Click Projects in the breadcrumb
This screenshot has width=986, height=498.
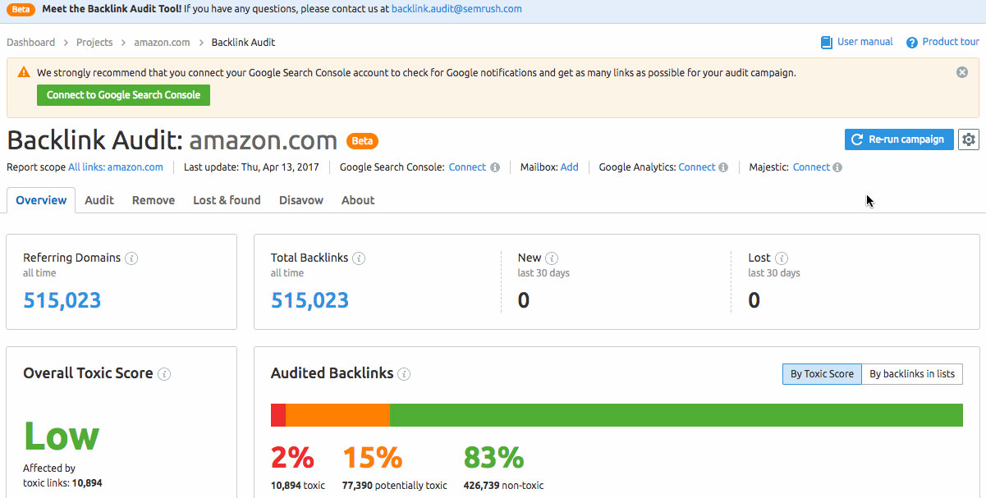click(94, 42)
